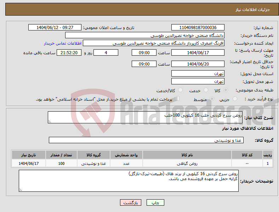Select the جزیی purchase type radio
279x212 pixels.
[x=235, y=99]
